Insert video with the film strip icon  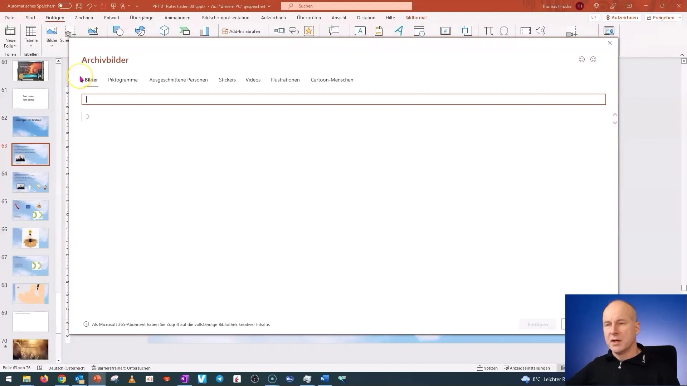click(x=525, y=31)
